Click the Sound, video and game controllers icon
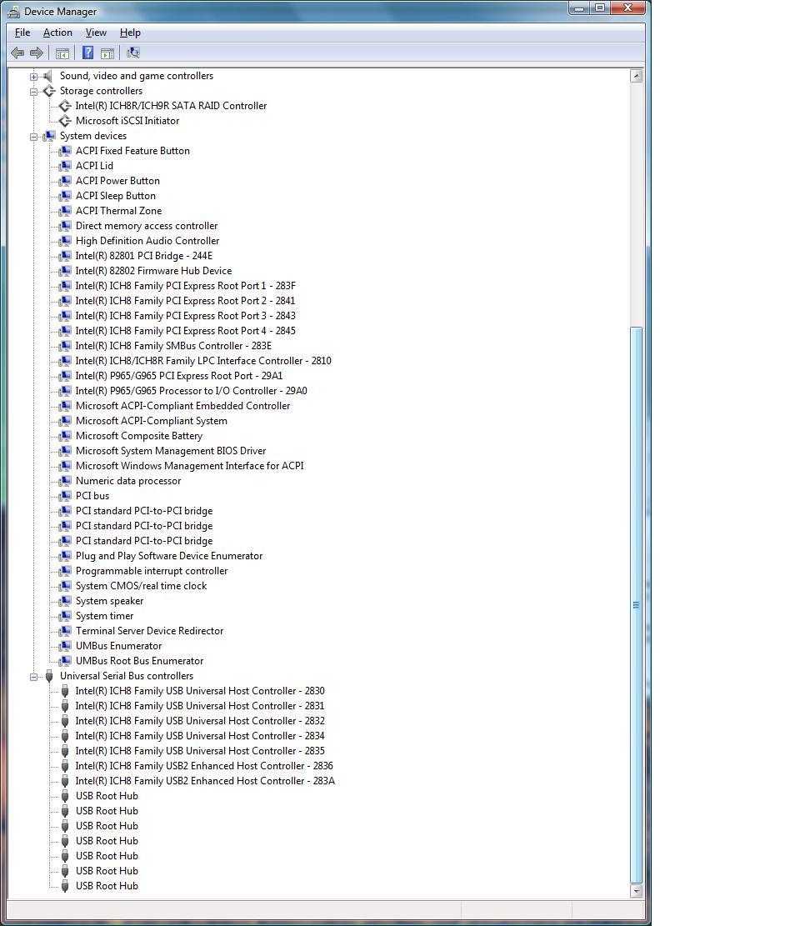This screenshot has width=800, height=926. [49, 76]
